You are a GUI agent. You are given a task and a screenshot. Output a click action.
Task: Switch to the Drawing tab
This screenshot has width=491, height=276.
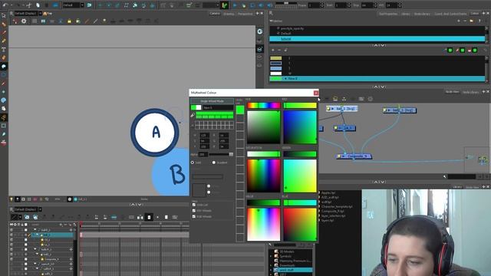229,14
